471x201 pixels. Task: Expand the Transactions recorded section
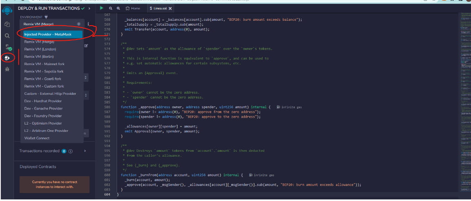pyautogui.click(x=85, y=151)
